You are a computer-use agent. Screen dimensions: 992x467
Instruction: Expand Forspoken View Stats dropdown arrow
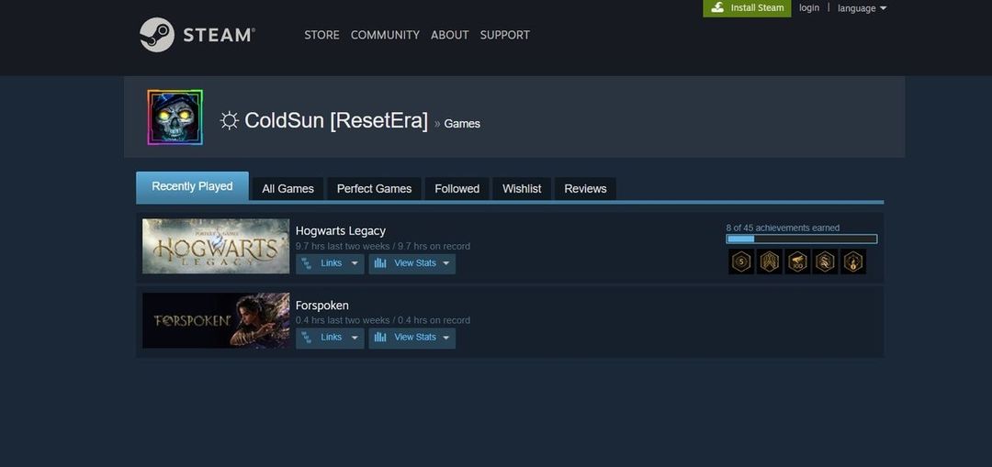(446, 338)
